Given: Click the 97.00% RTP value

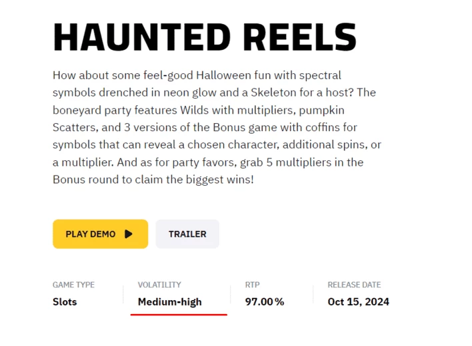Looking at the screenshot, I should pos(265,301).
